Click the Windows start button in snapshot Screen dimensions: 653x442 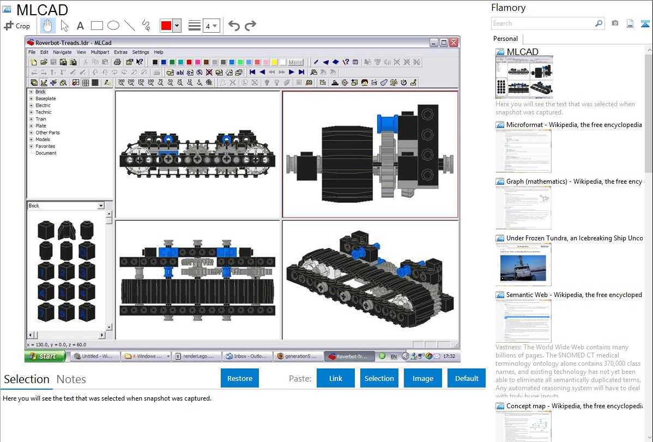[x=45, y=356]
